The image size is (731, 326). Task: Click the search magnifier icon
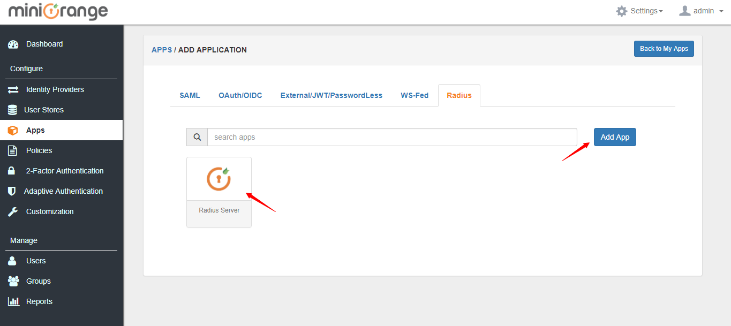click(197, 137)
